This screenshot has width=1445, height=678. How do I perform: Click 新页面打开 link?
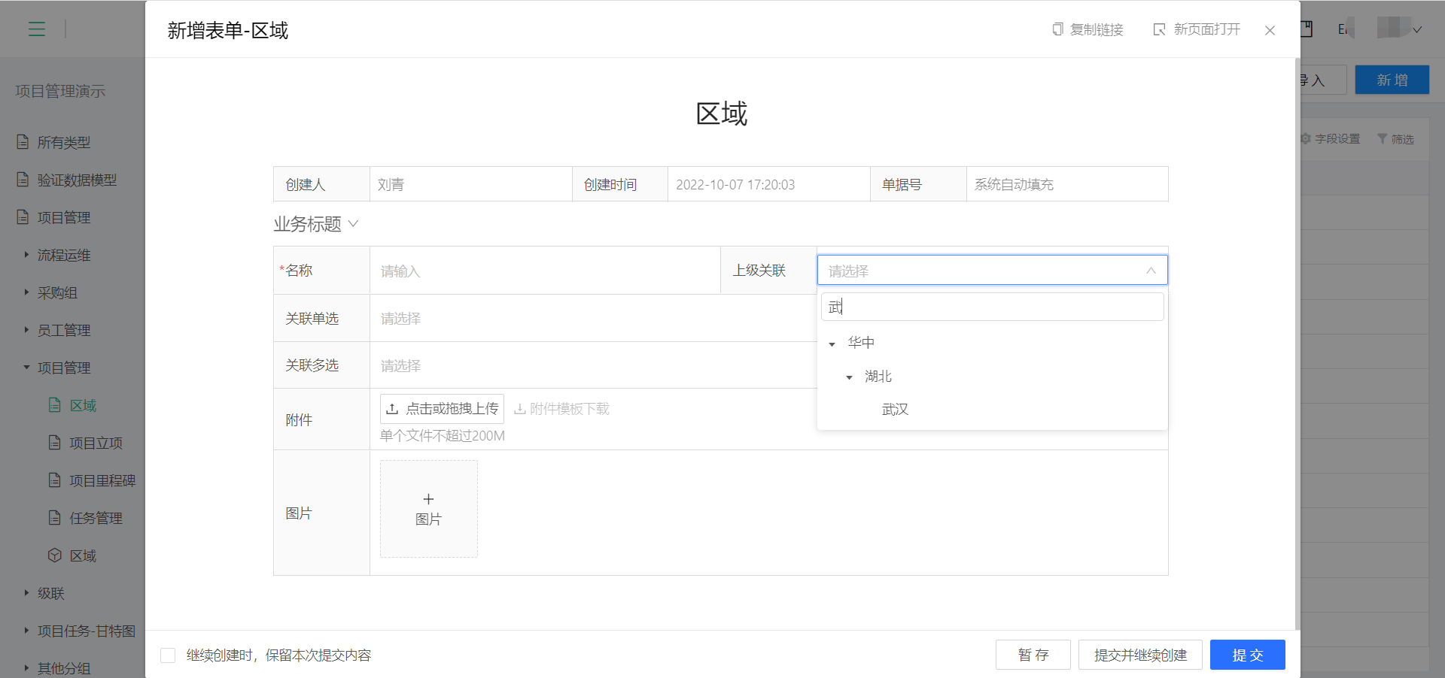tap(1206, 29)
